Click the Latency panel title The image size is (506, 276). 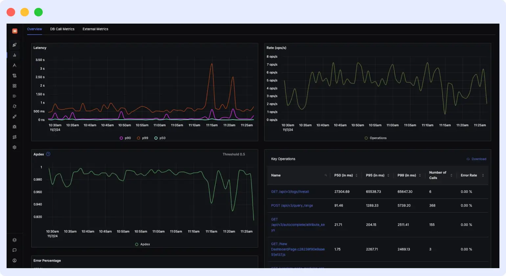(x=40, y=48)
